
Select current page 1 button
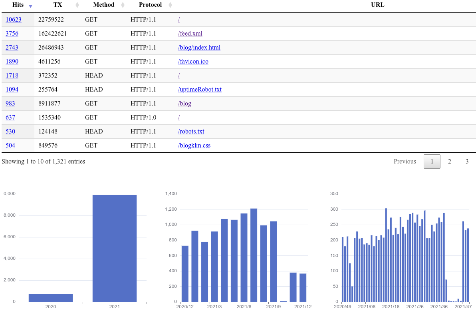click(432, 161)
